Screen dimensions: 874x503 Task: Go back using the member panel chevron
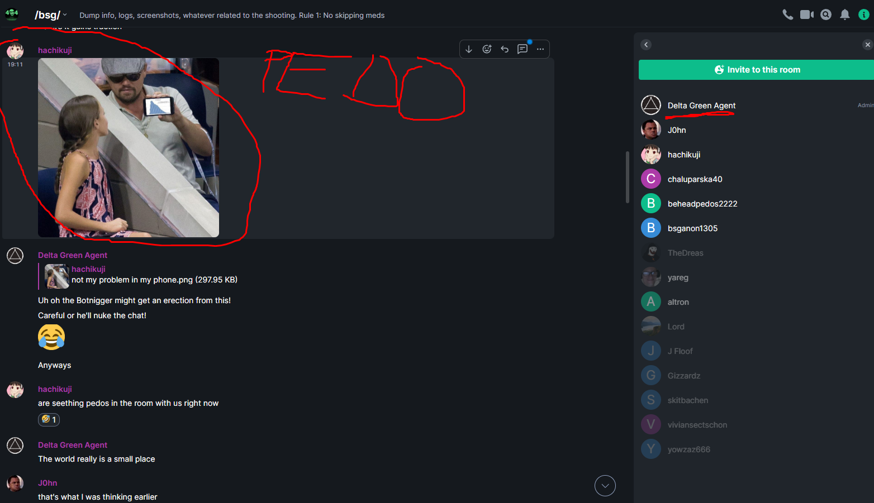646,45
